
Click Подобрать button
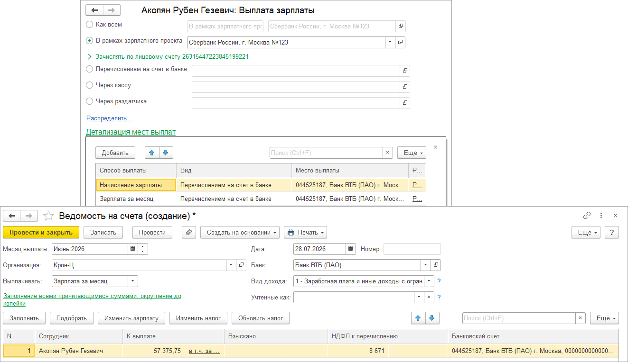[72, 318]
